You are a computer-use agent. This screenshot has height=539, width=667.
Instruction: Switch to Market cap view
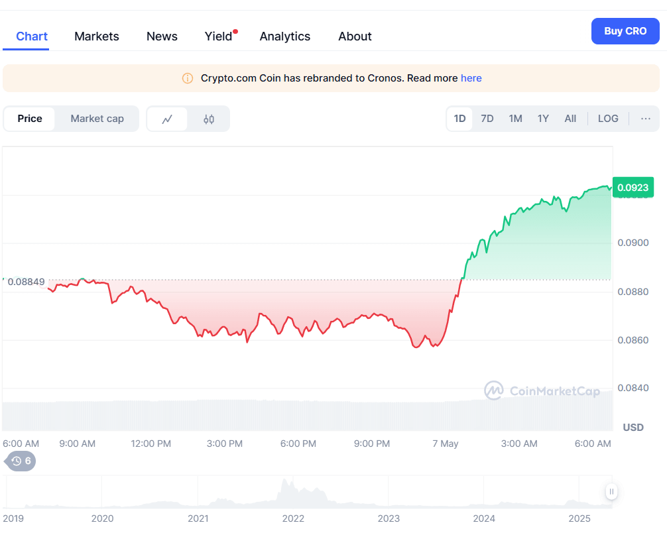point(97,119)
